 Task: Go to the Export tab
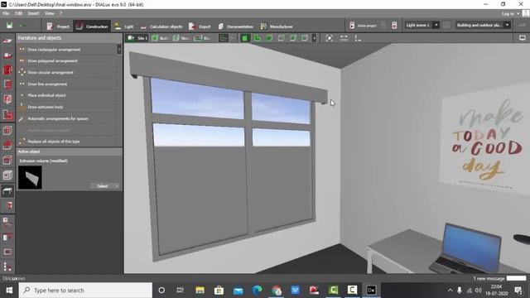[200, 26]
